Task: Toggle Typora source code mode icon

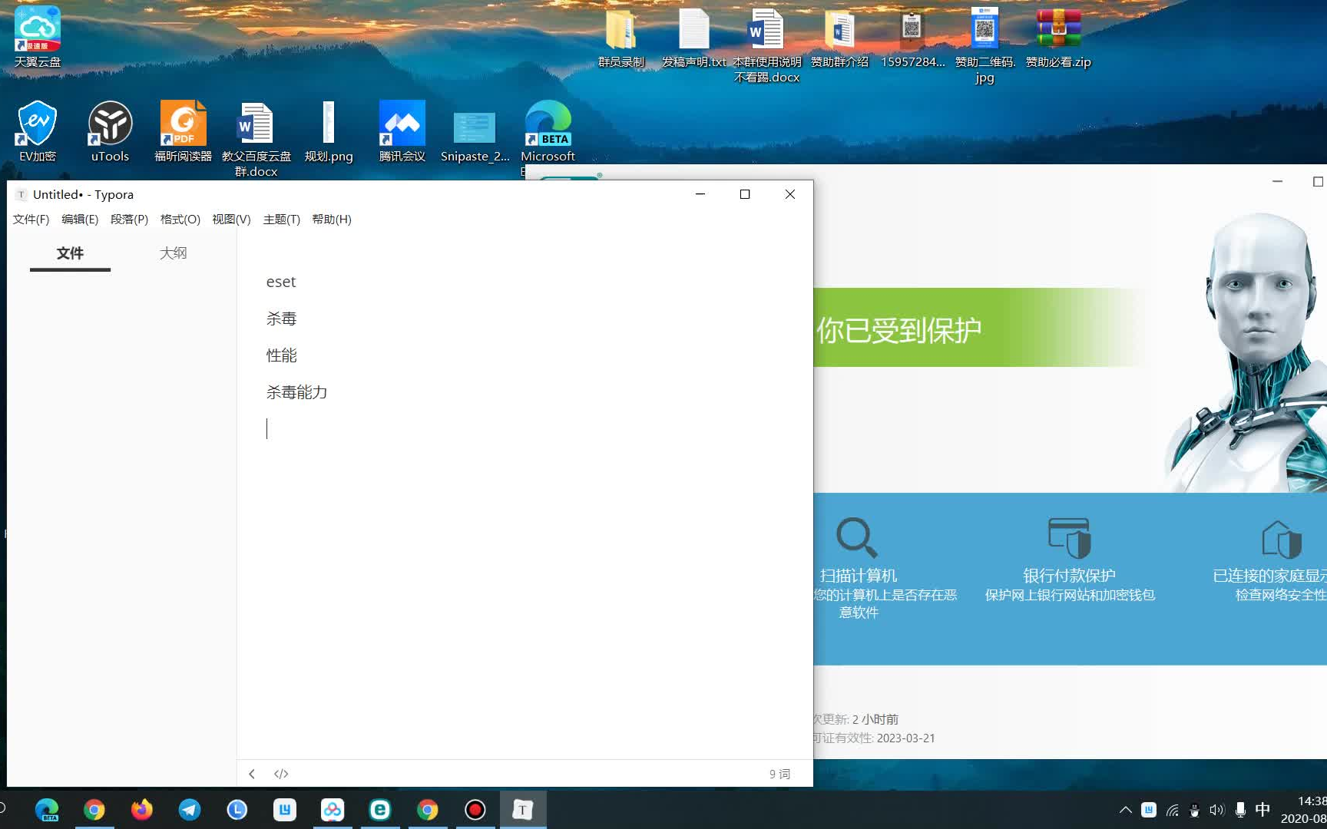Action: tap(281, 774)
